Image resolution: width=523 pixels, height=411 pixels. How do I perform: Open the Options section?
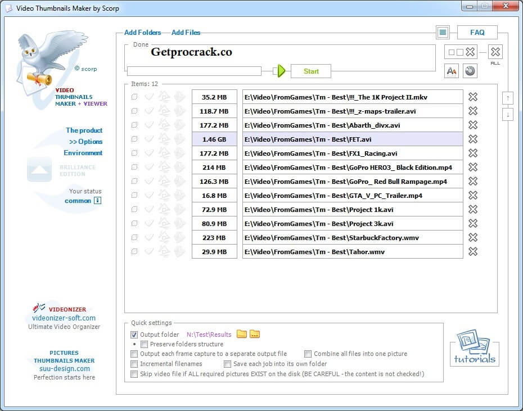[x=85, y=142]
